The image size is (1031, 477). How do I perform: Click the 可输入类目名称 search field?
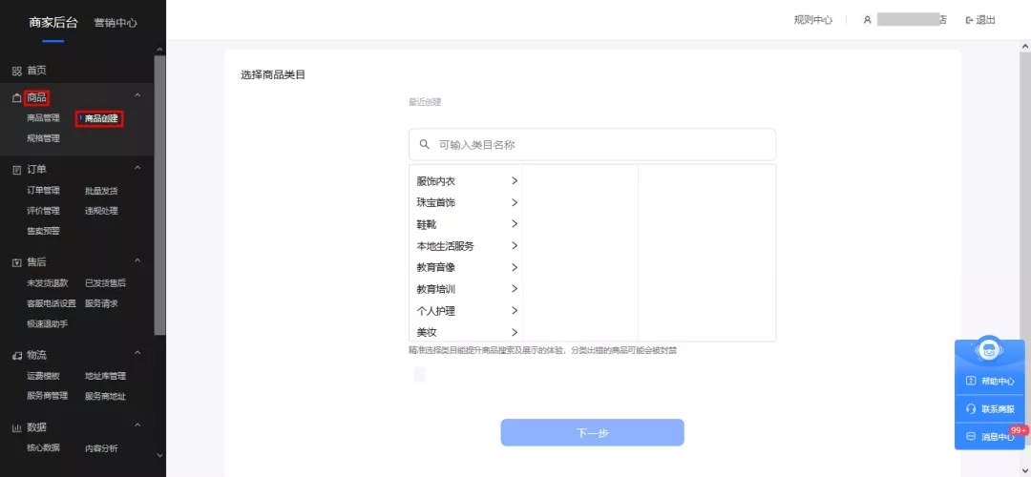[593, 145]
